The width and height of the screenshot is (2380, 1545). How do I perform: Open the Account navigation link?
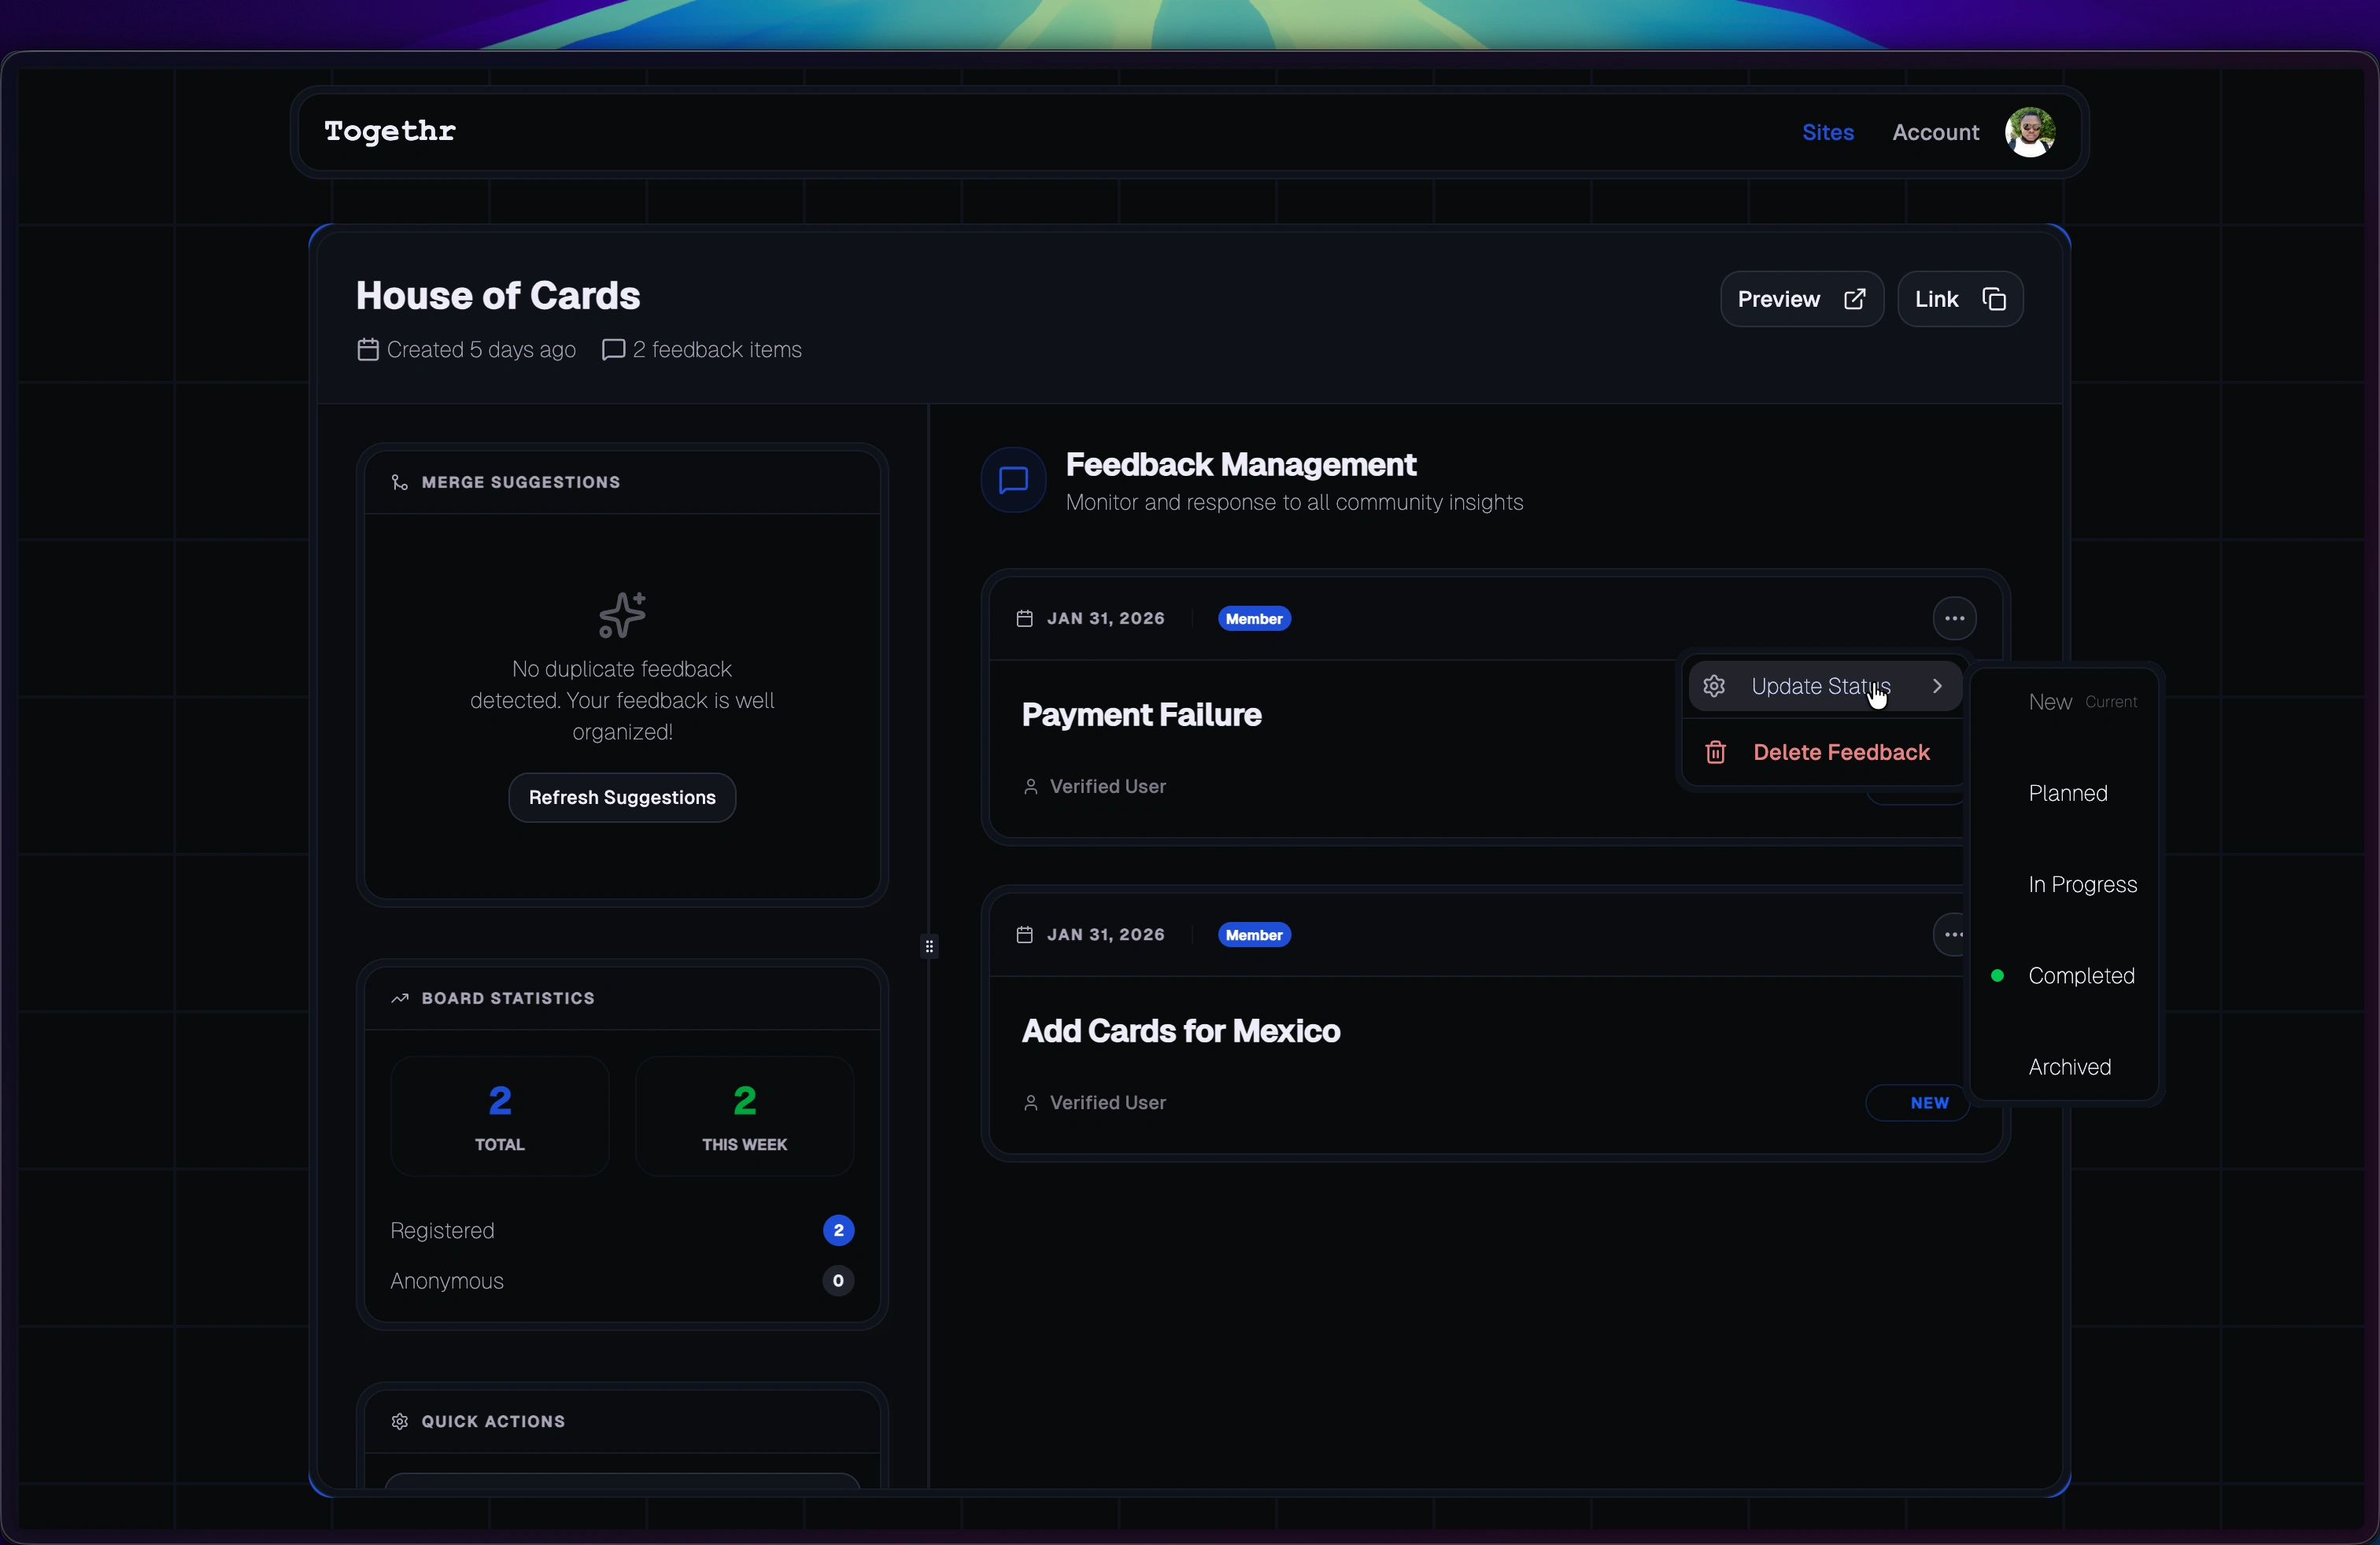coord(1935,132)
